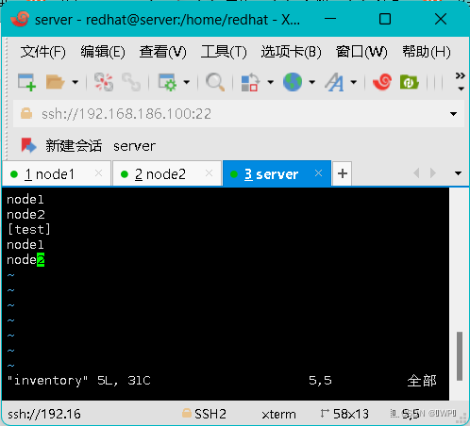This screenshot has height=426, width=470.
Task: Click the 新建会话 flag icon
Action: tap(28, 145)
